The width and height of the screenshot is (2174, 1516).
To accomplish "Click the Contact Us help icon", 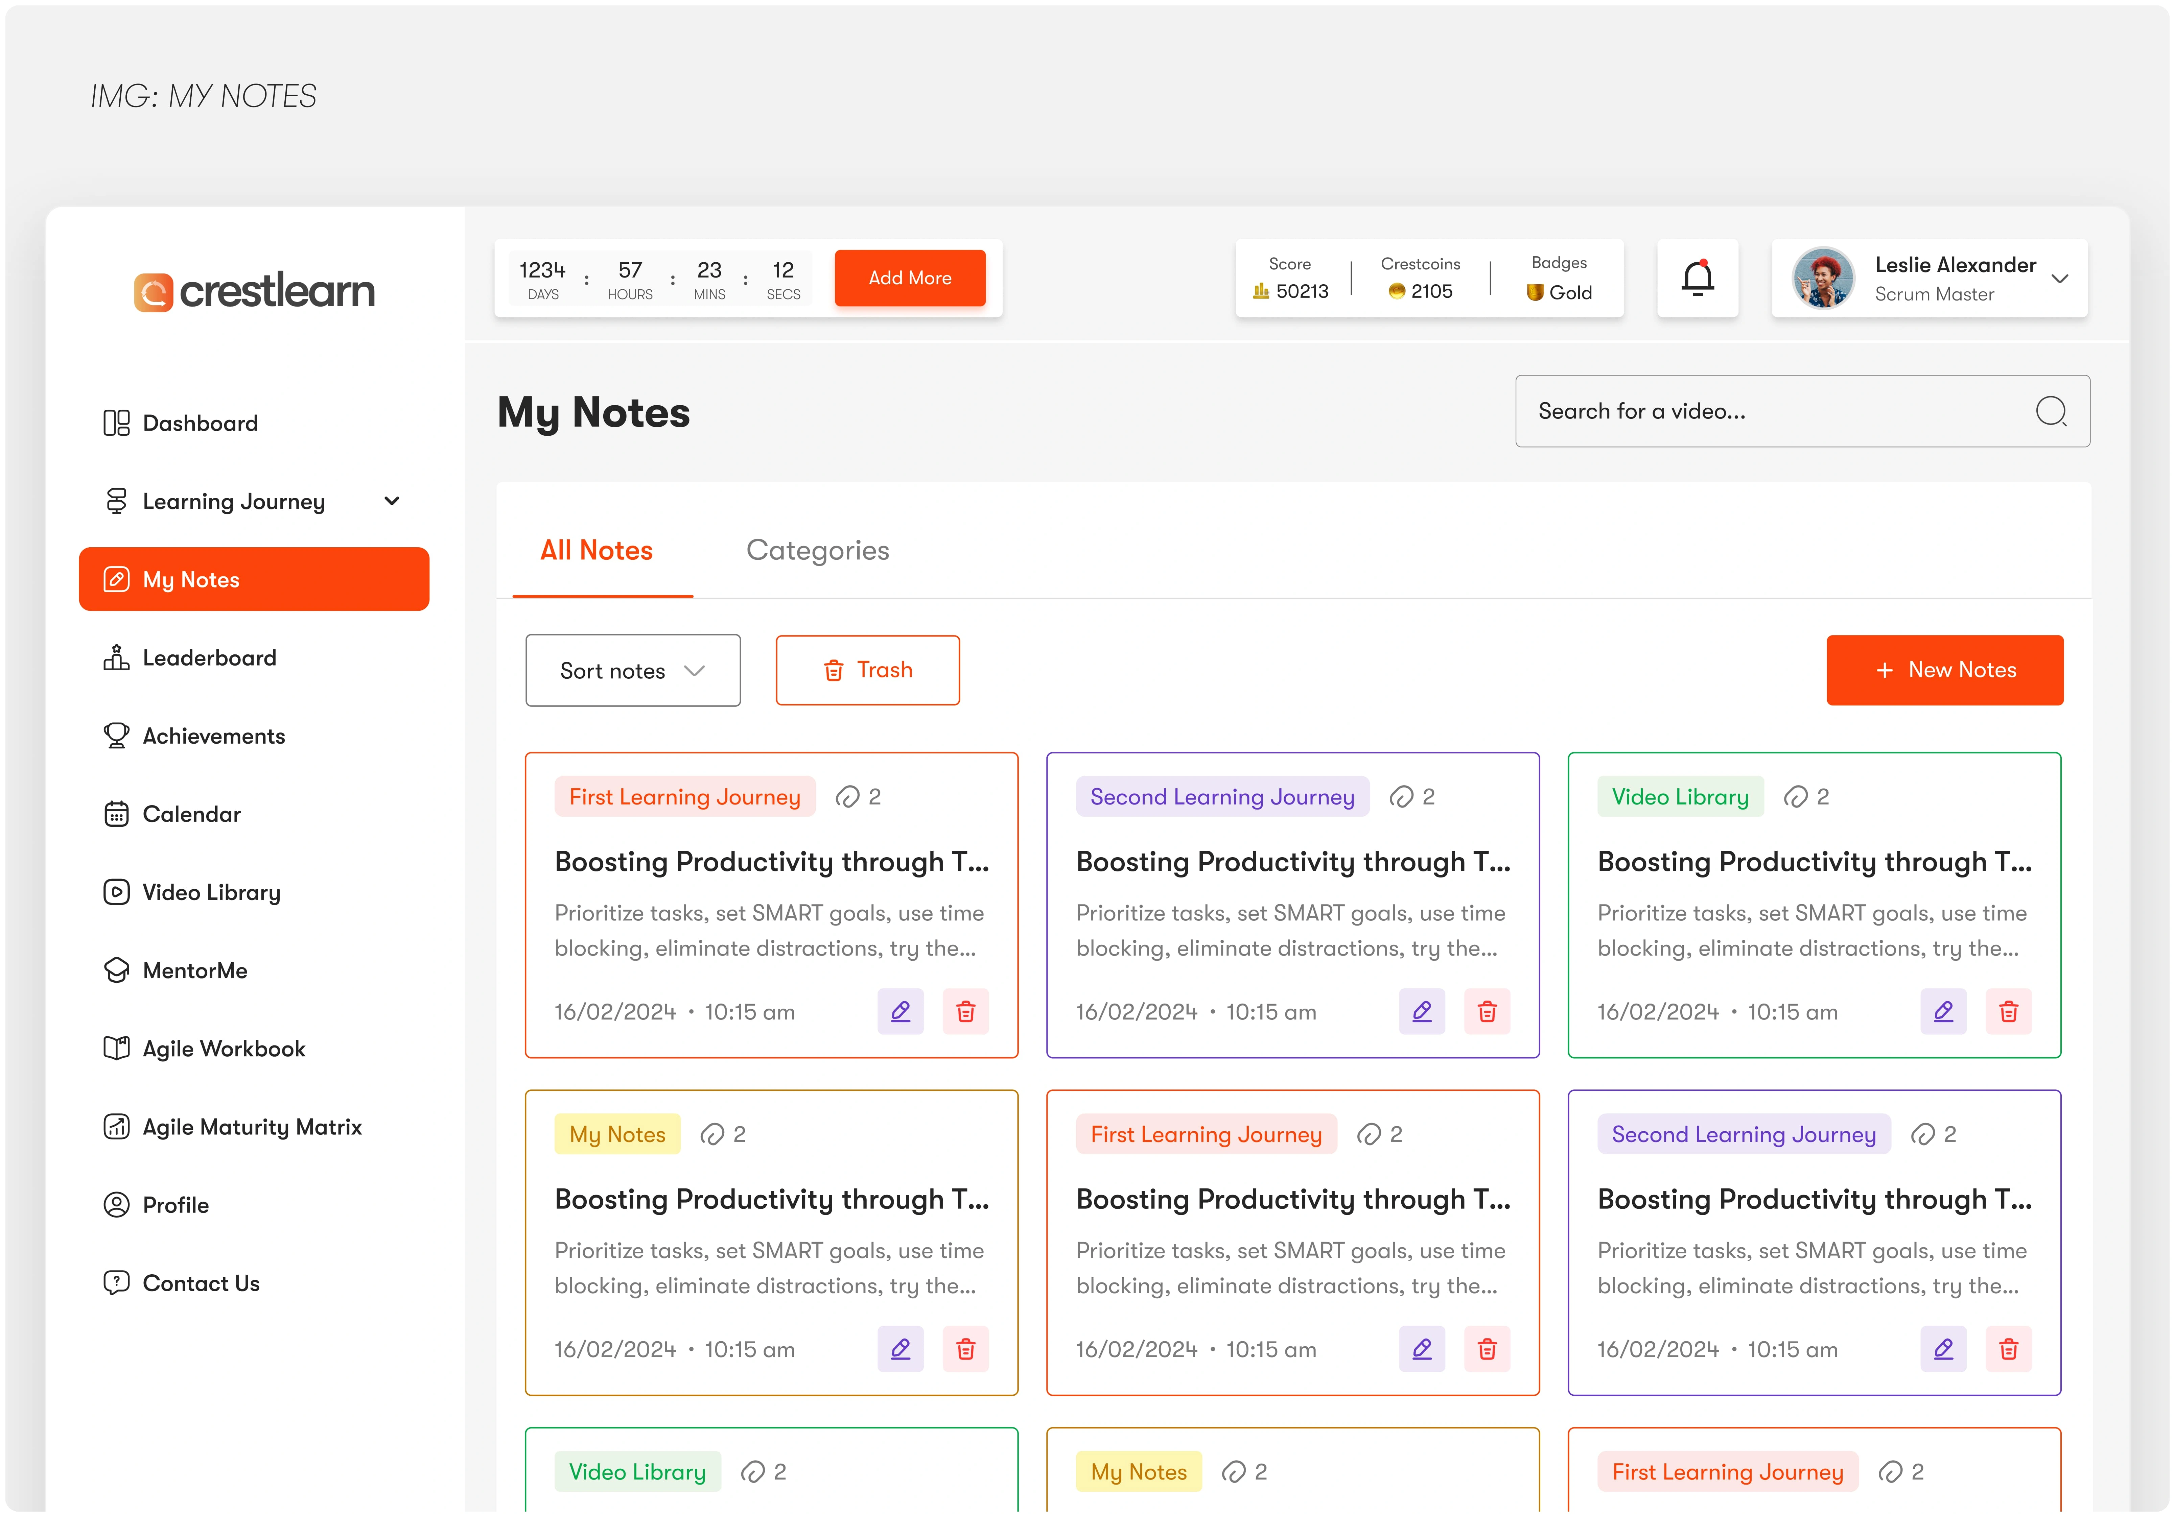I will 116,1283.
